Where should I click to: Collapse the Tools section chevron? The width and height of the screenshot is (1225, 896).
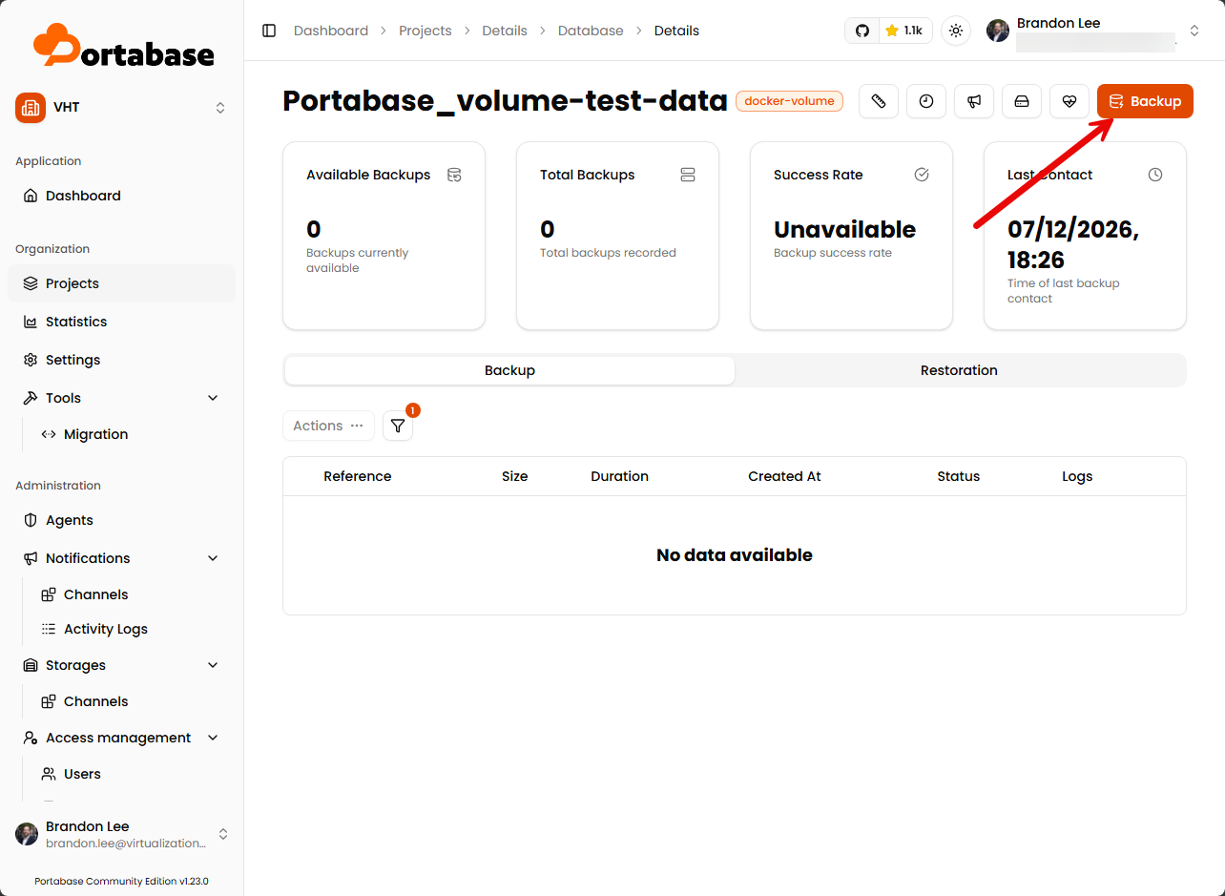click(213, 398)
